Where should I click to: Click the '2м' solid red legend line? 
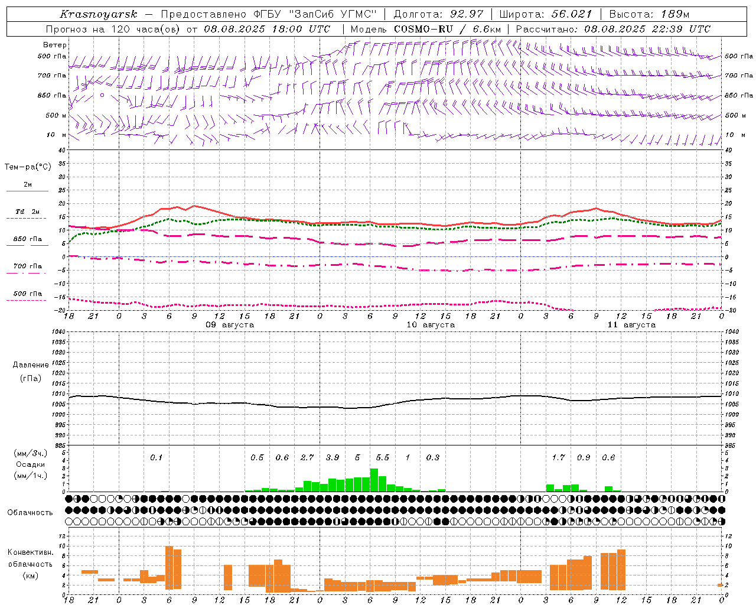27,191
